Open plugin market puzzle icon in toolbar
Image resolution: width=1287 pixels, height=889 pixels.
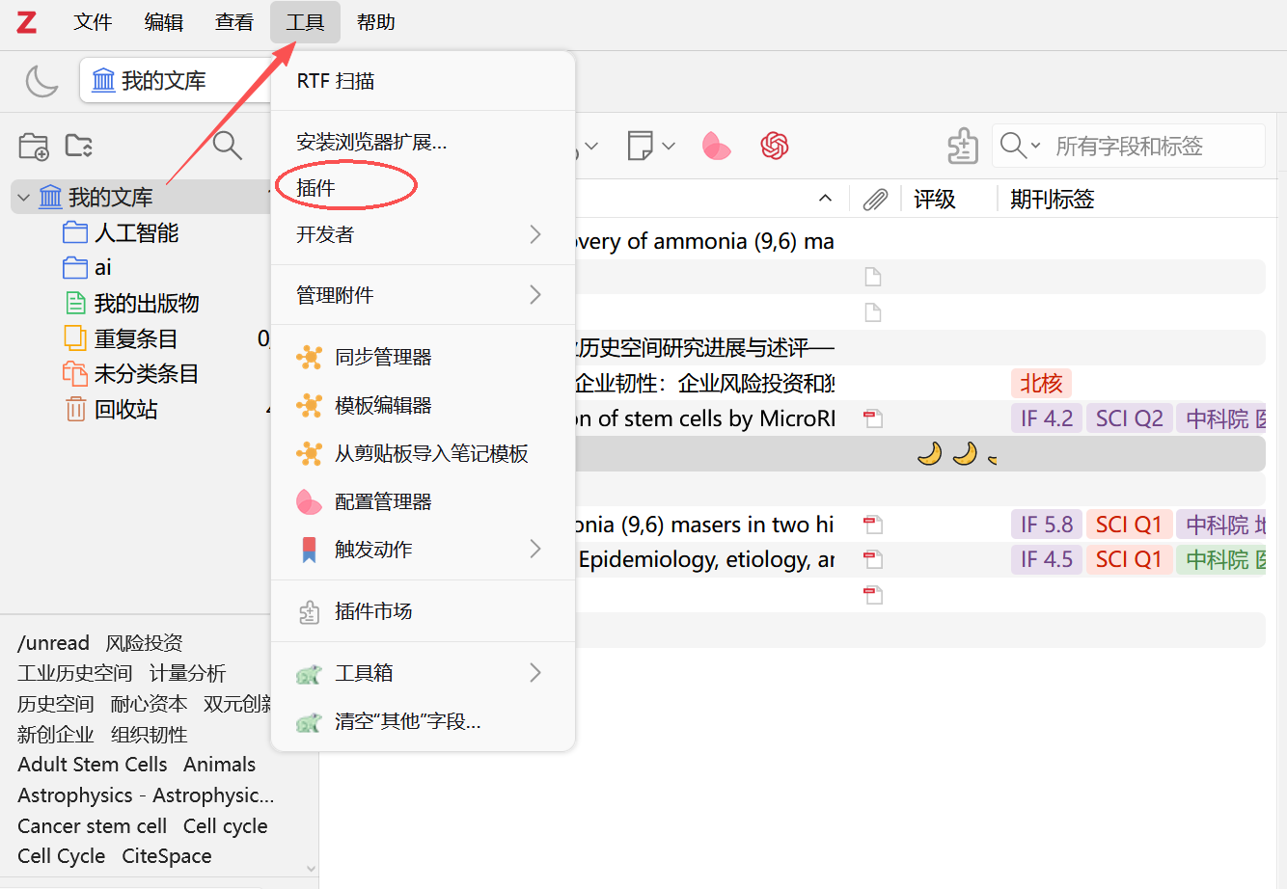[x=962, y=147]
